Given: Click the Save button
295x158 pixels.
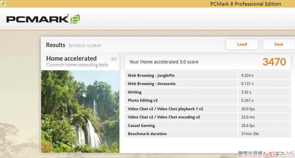Looking at the screenshot, I should (x=279, y=44).
